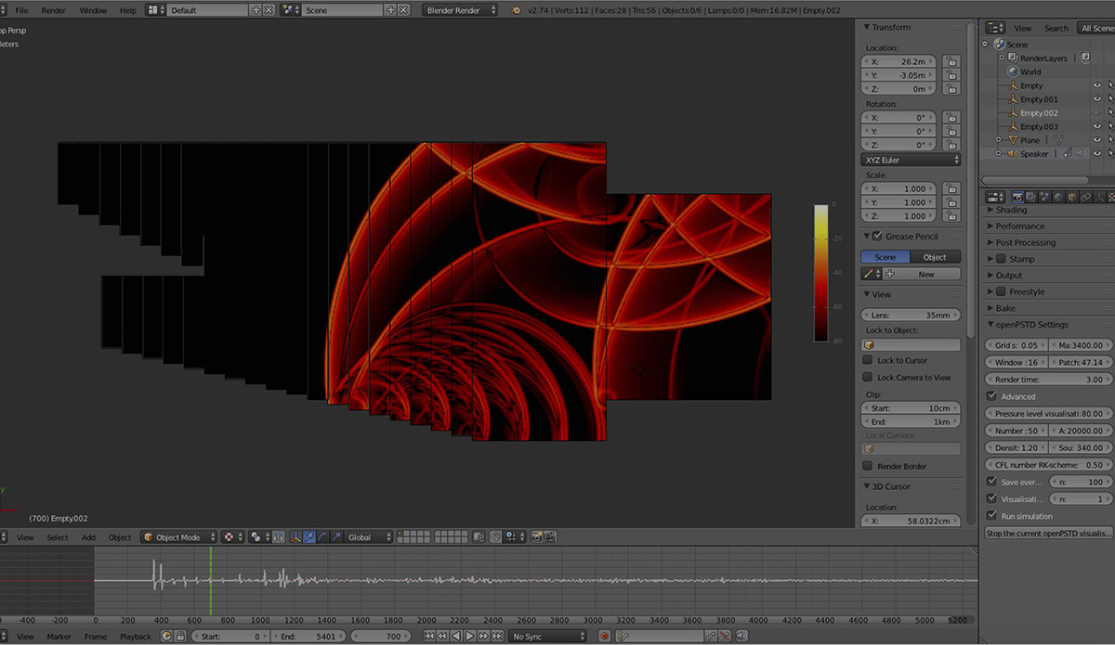Click the Render time value slider
The image size is (1115, 645).
tap(1049, 380)
